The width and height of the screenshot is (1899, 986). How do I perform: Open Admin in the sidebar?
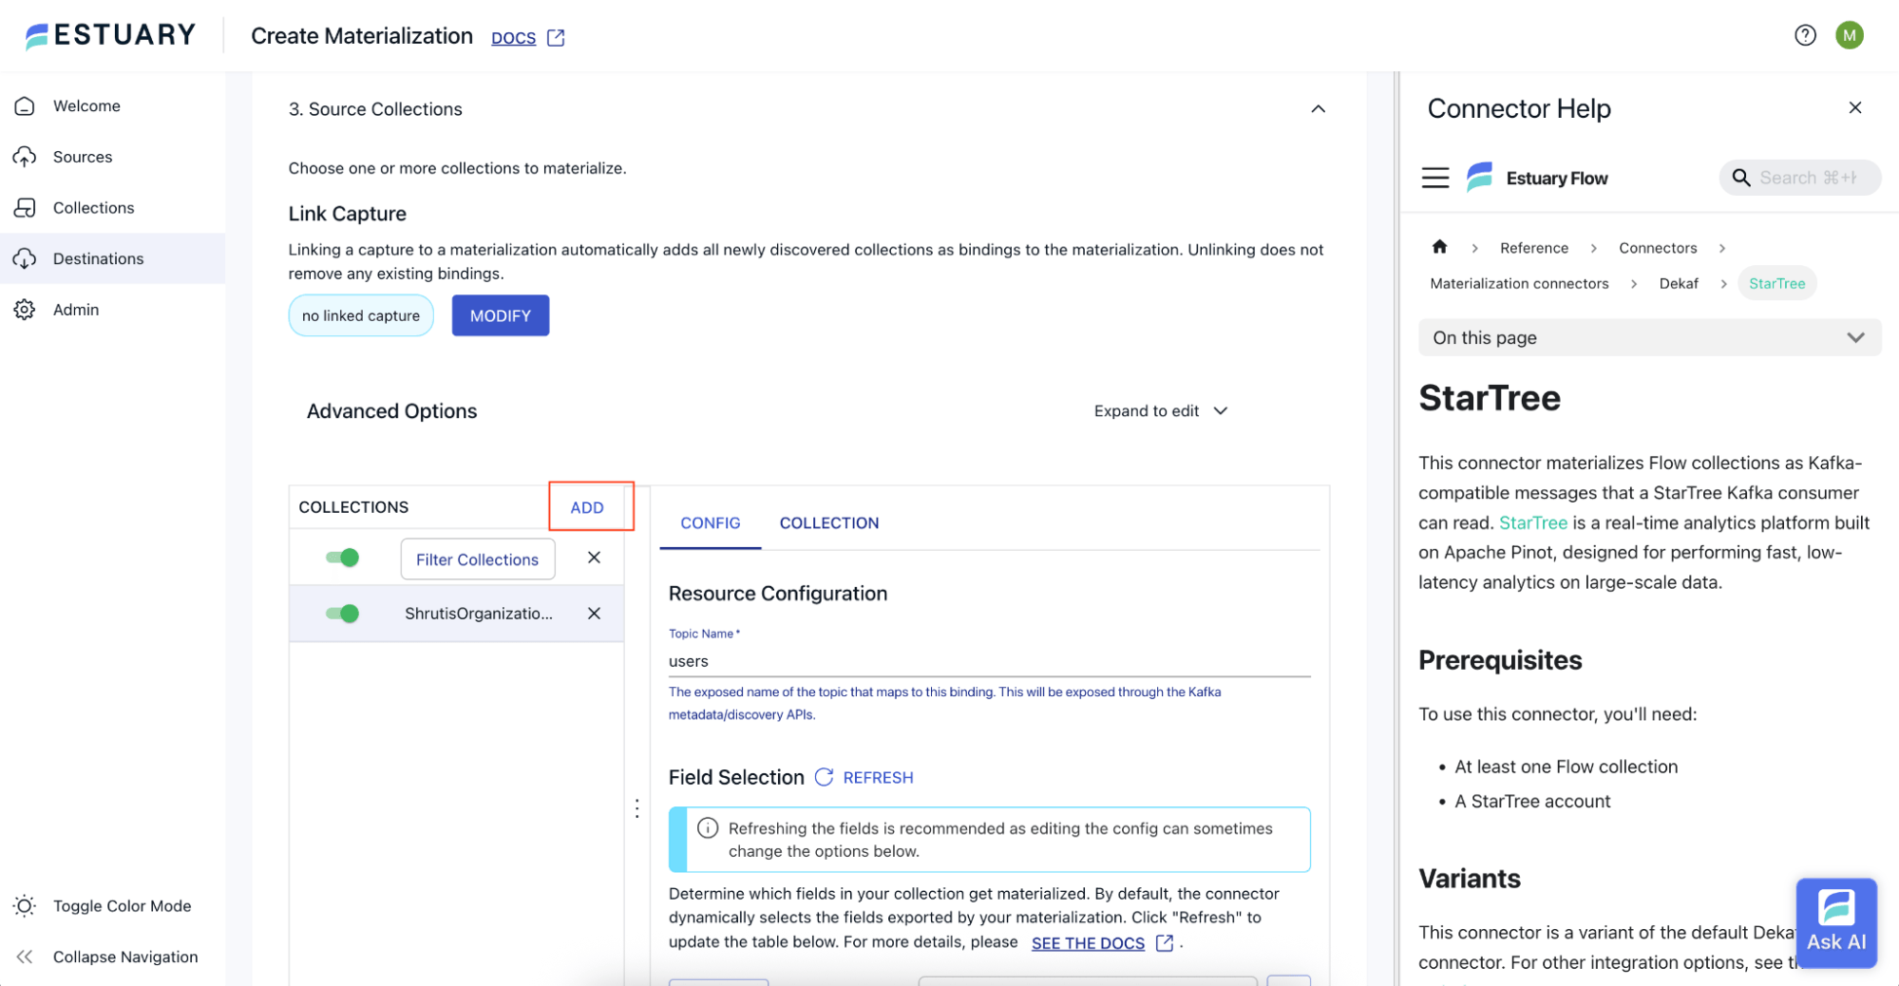click(x=112, y=310)
